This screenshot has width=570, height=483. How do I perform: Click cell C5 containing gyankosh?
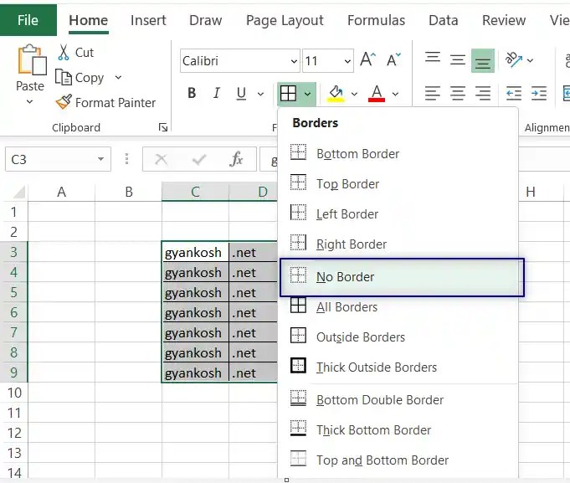195,292
